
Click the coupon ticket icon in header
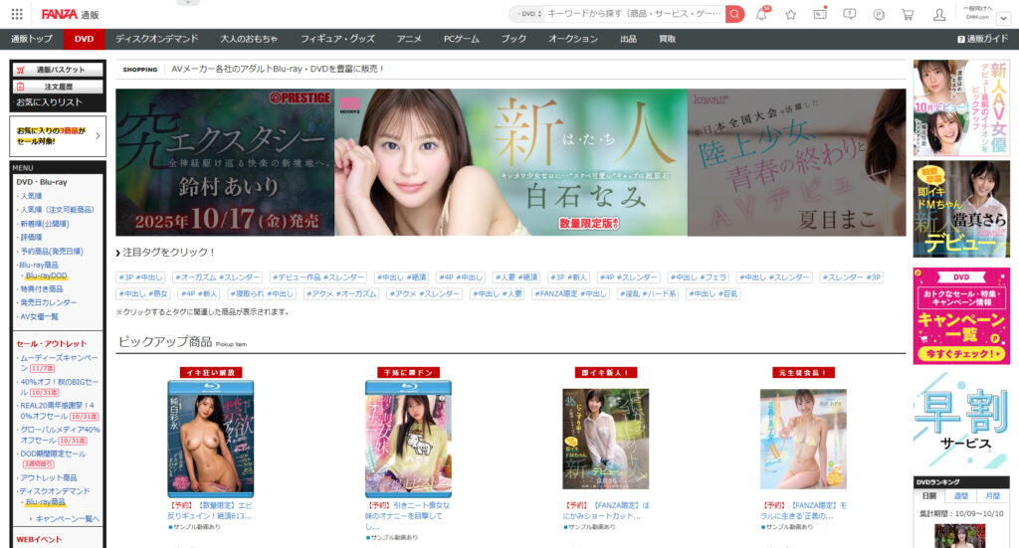tap(820, 14)
